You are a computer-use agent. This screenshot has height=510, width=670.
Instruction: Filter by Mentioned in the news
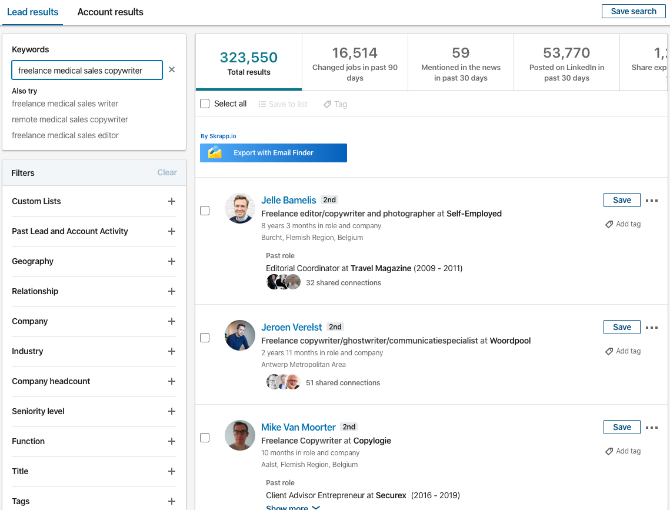[461, 62]
